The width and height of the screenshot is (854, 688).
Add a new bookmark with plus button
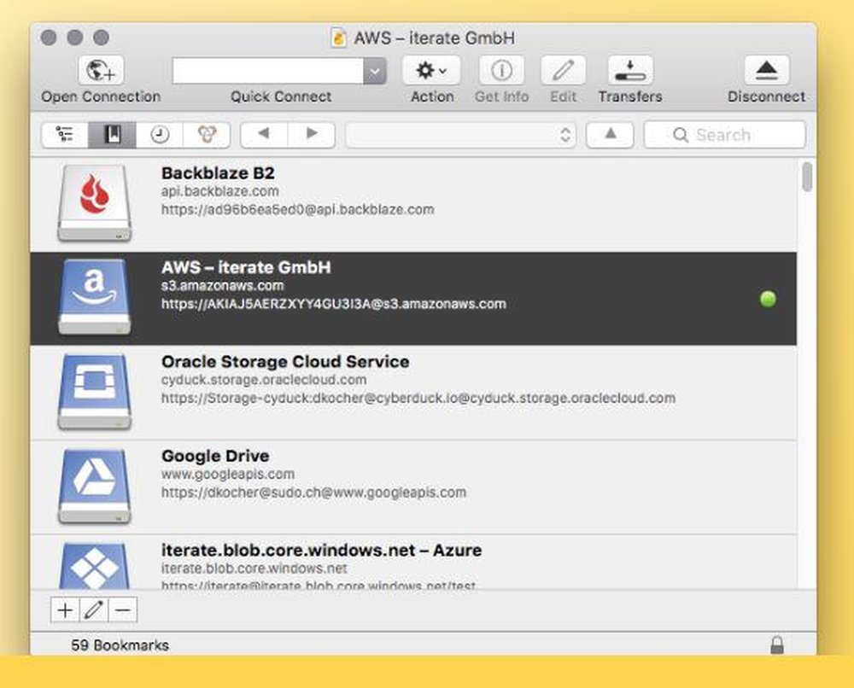tap(65, 610)
